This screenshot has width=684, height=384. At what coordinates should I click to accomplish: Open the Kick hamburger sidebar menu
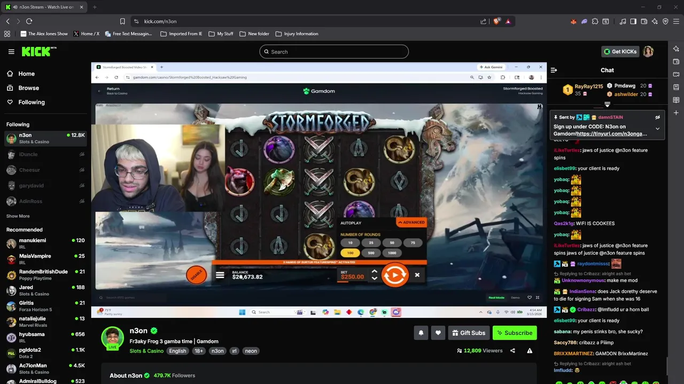tap(11, 52)
